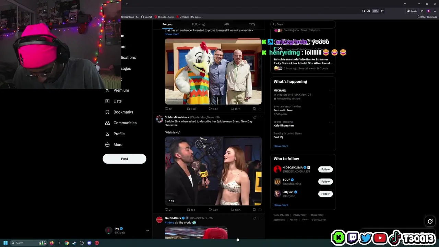Open more options on Spider-Man News post
439x247 pixels.
tap(260, 117)
